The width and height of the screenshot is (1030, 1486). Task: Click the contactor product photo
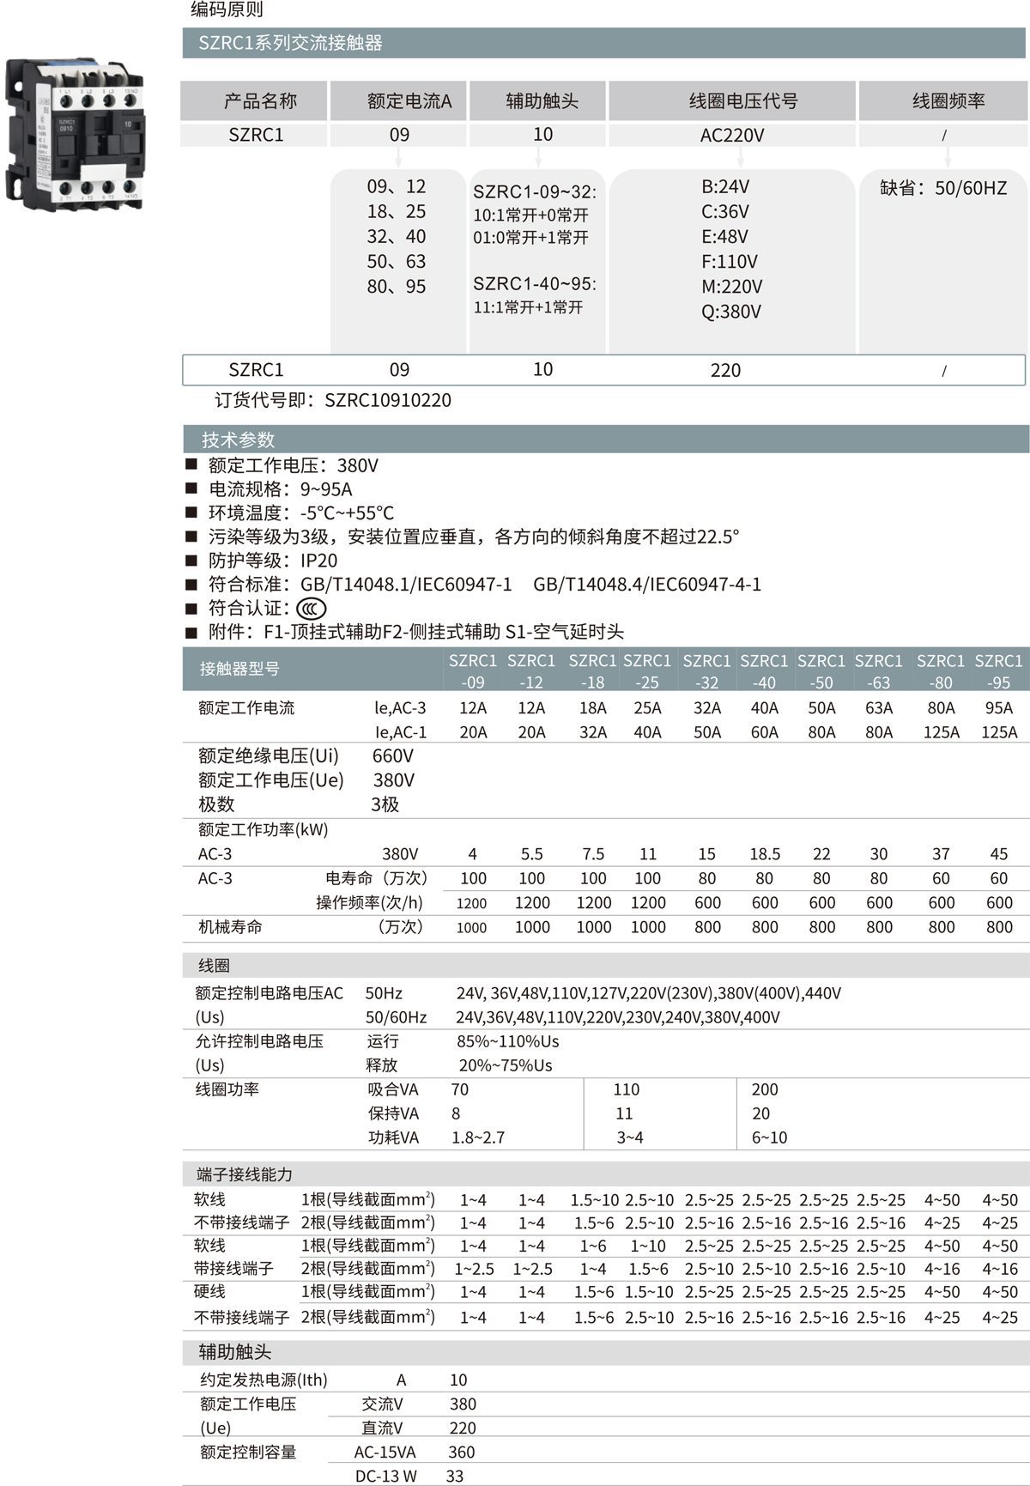point(75,135)
